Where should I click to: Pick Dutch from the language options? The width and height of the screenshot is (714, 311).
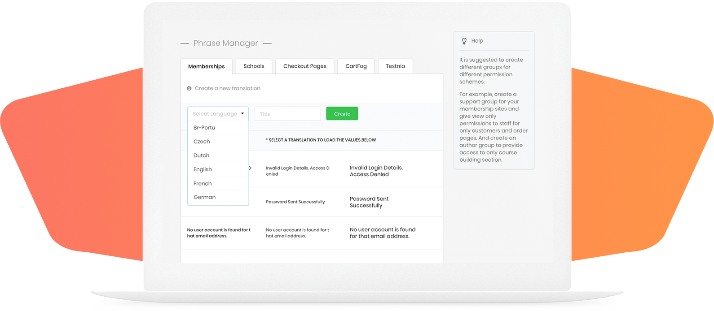tap(201, 155)
